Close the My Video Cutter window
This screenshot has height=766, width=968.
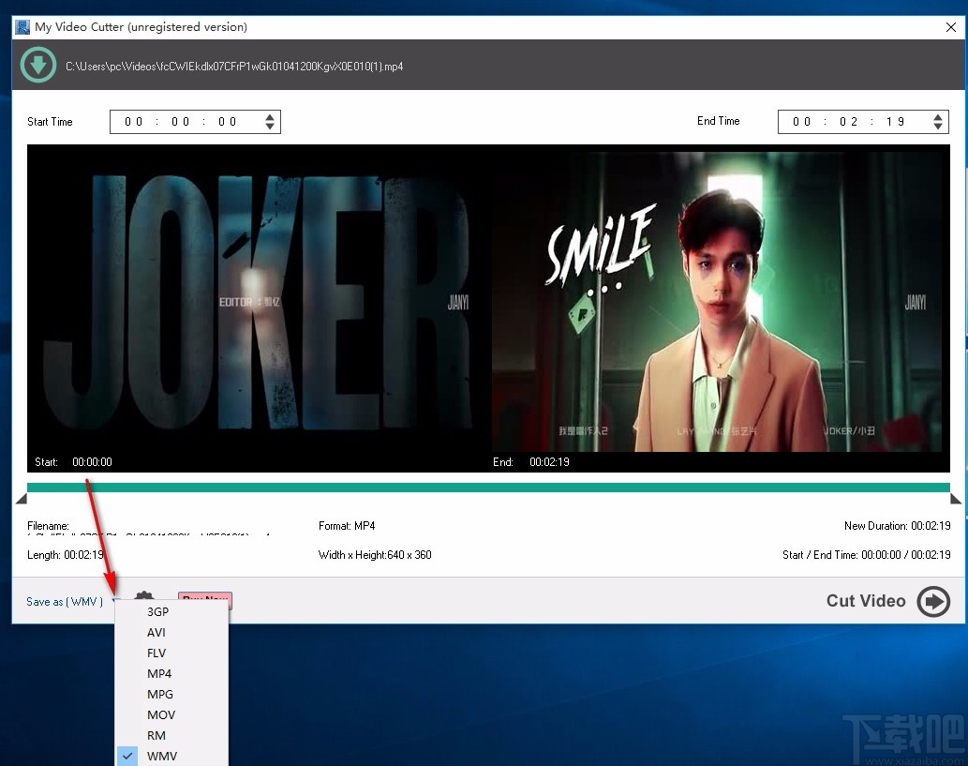point(951,27)
